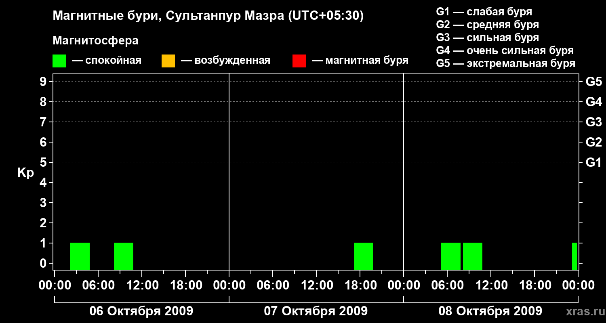Click the red 'магнитная буря' legend swatch
The width and height of the screenshot is (606, 323).
[299, 61]
